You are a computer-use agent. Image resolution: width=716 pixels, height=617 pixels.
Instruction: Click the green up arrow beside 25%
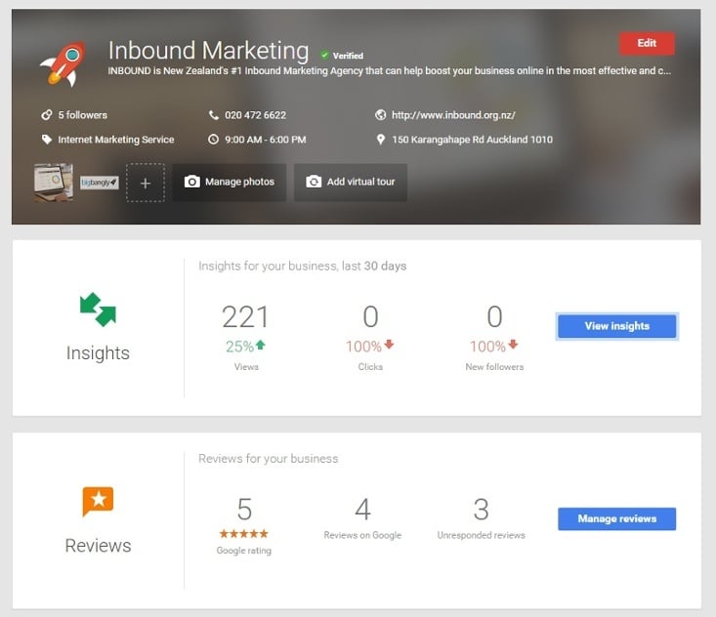260,345
